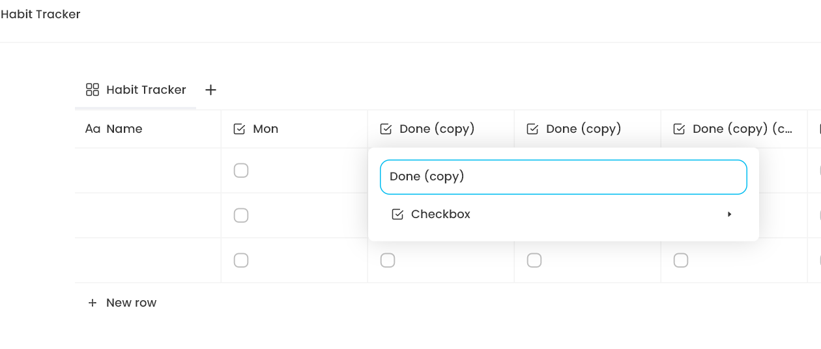Toggle third row checkbox under second Done (copy)

pyautogui.click(x=534, y=260)
